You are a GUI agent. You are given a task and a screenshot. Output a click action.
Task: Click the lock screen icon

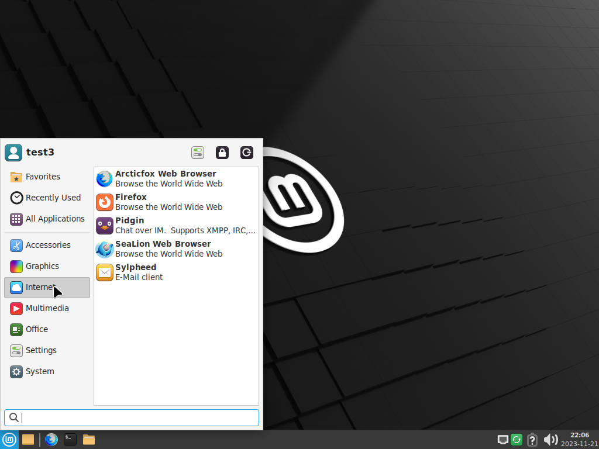click(x=222, y=153)
